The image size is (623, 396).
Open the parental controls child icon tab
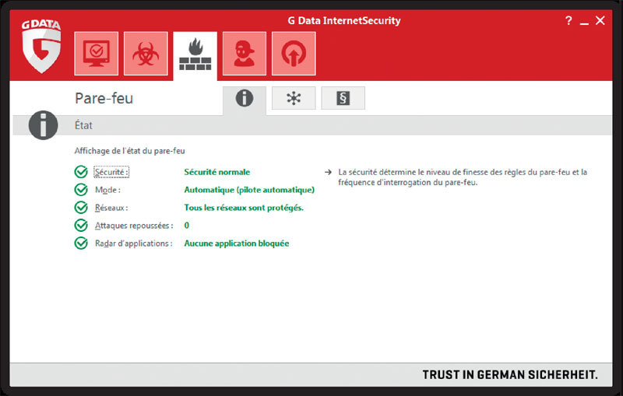[245, 54]
